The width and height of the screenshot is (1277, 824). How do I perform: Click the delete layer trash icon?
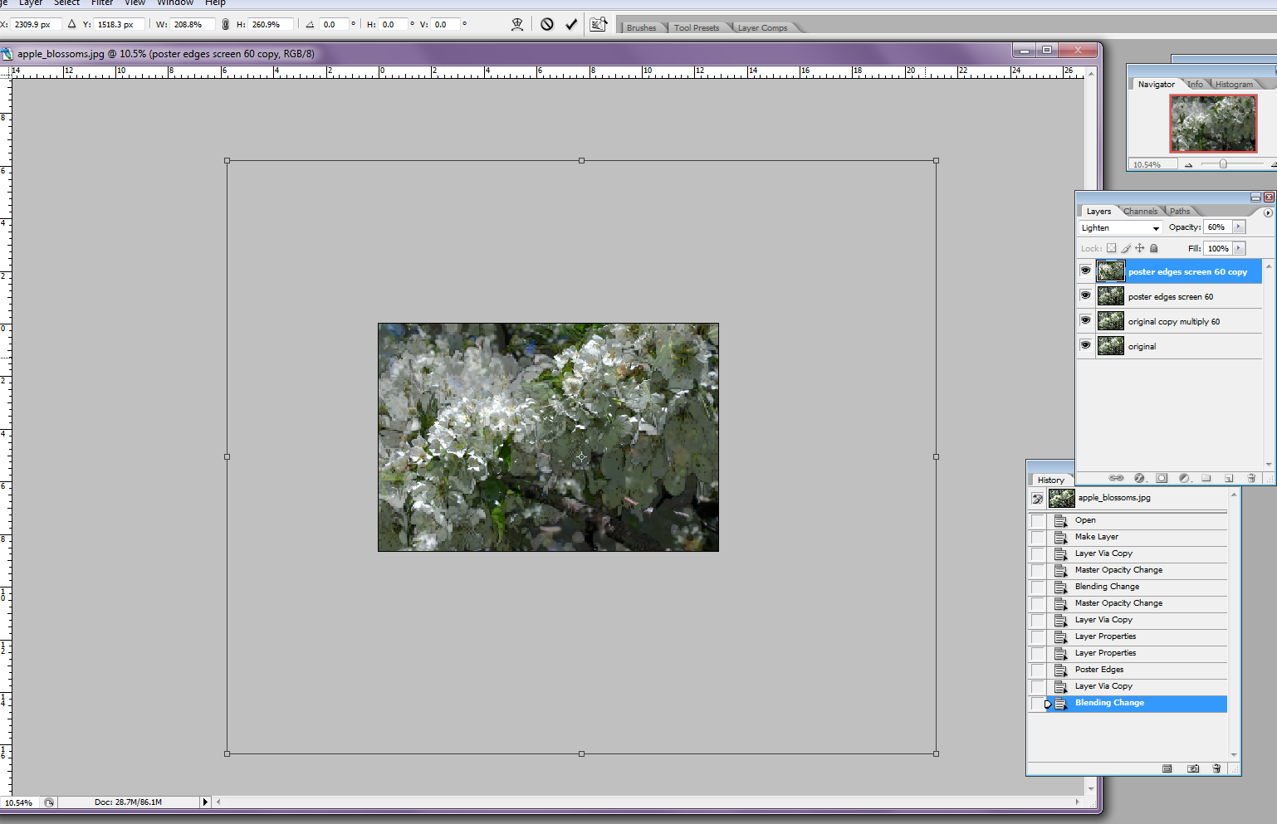1251,478
